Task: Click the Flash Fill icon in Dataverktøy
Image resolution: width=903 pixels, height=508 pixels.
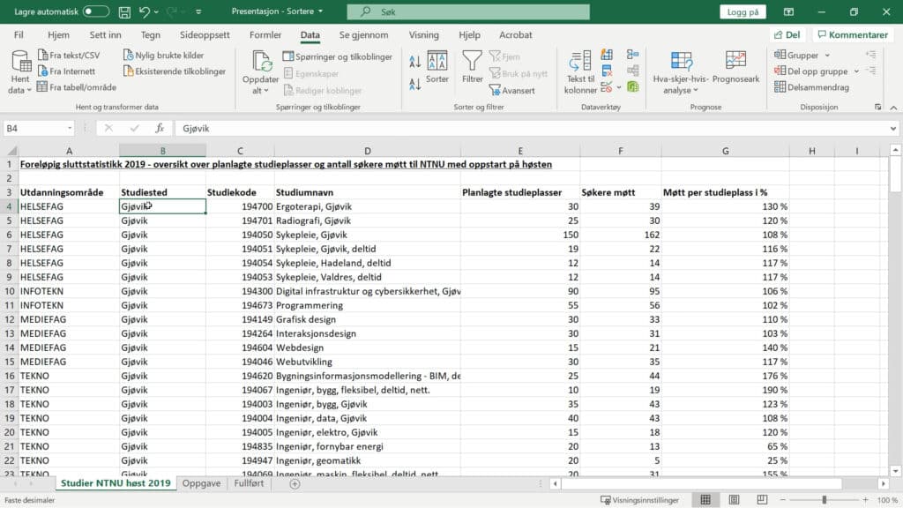Action: click(x=607, y=55)
